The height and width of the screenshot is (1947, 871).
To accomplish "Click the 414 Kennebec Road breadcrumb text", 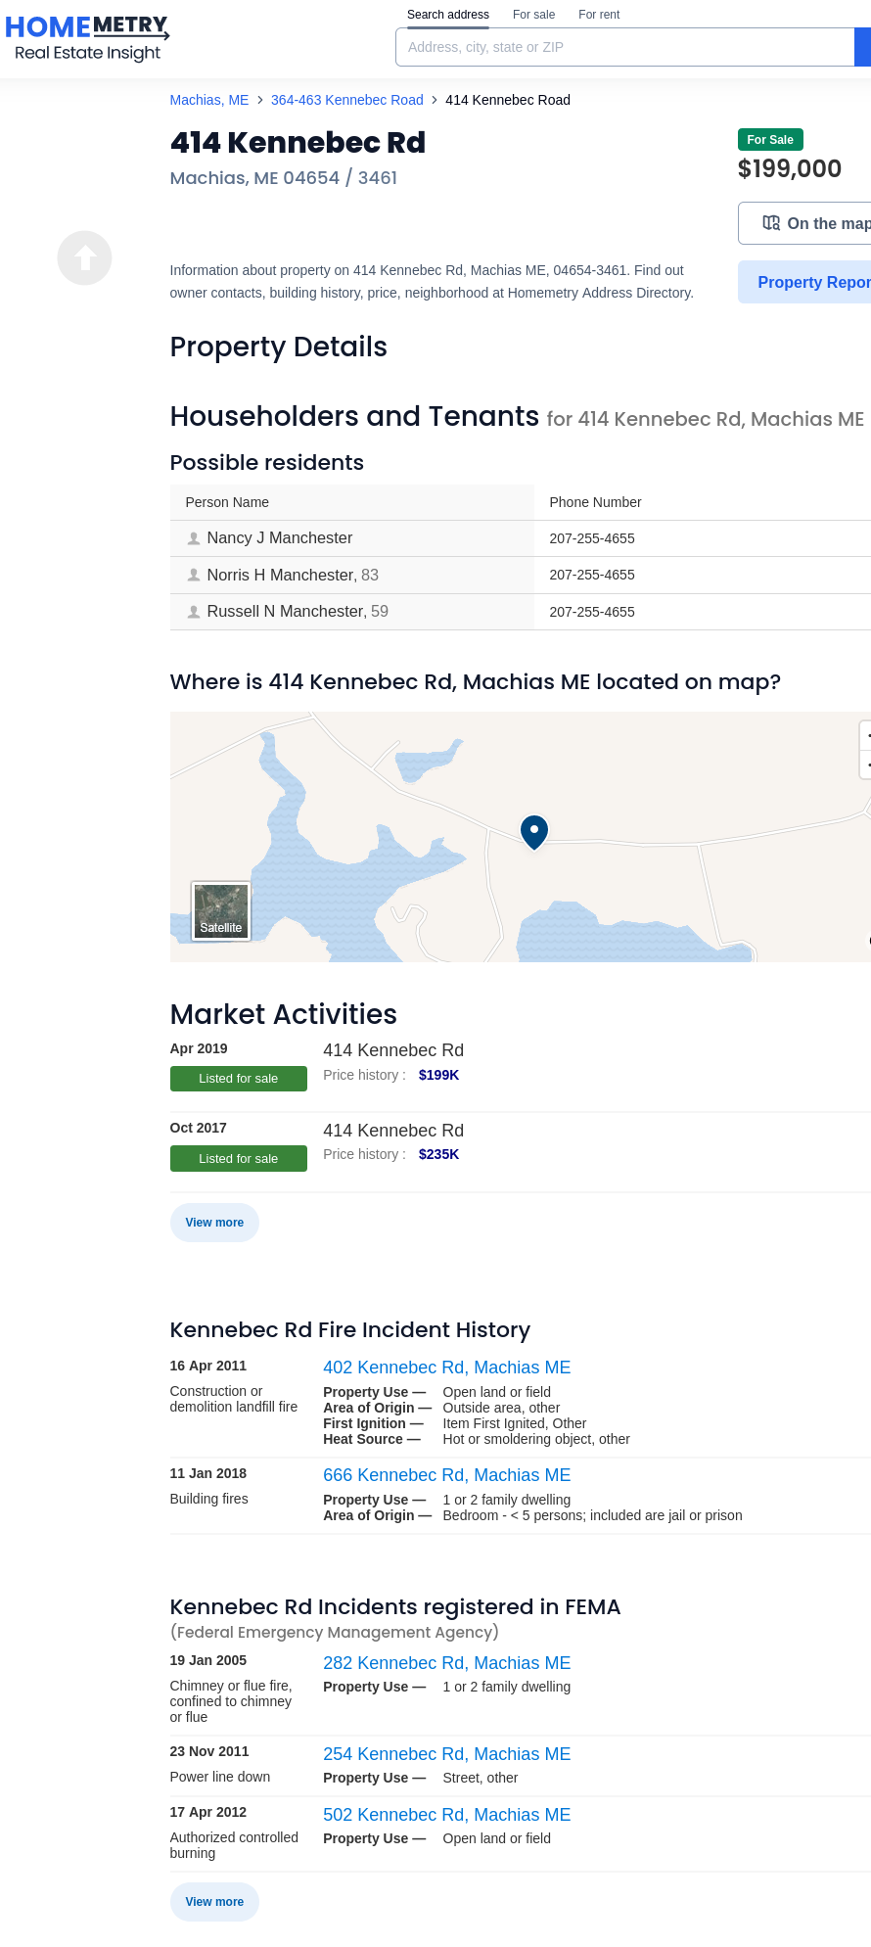I will point(508,100).
